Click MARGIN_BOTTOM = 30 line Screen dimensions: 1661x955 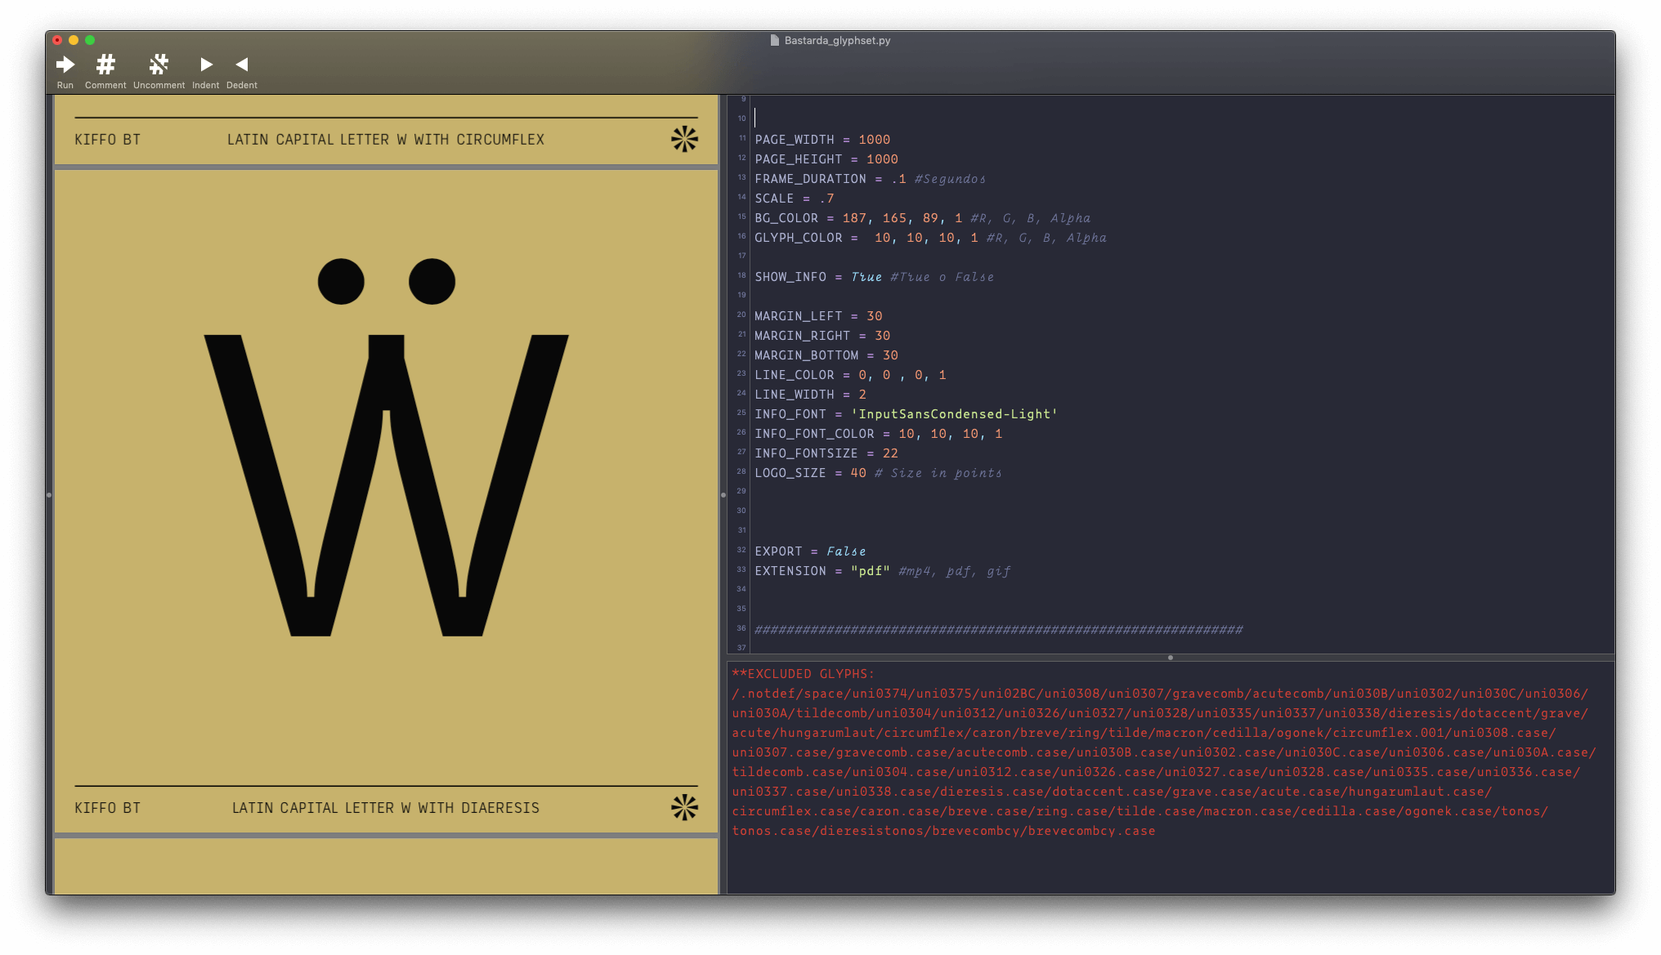click(826, 355)
